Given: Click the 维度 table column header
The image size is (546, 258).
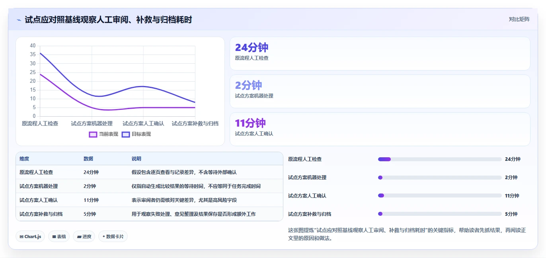Looking at the screenshot, I should [x=48, y=159].
